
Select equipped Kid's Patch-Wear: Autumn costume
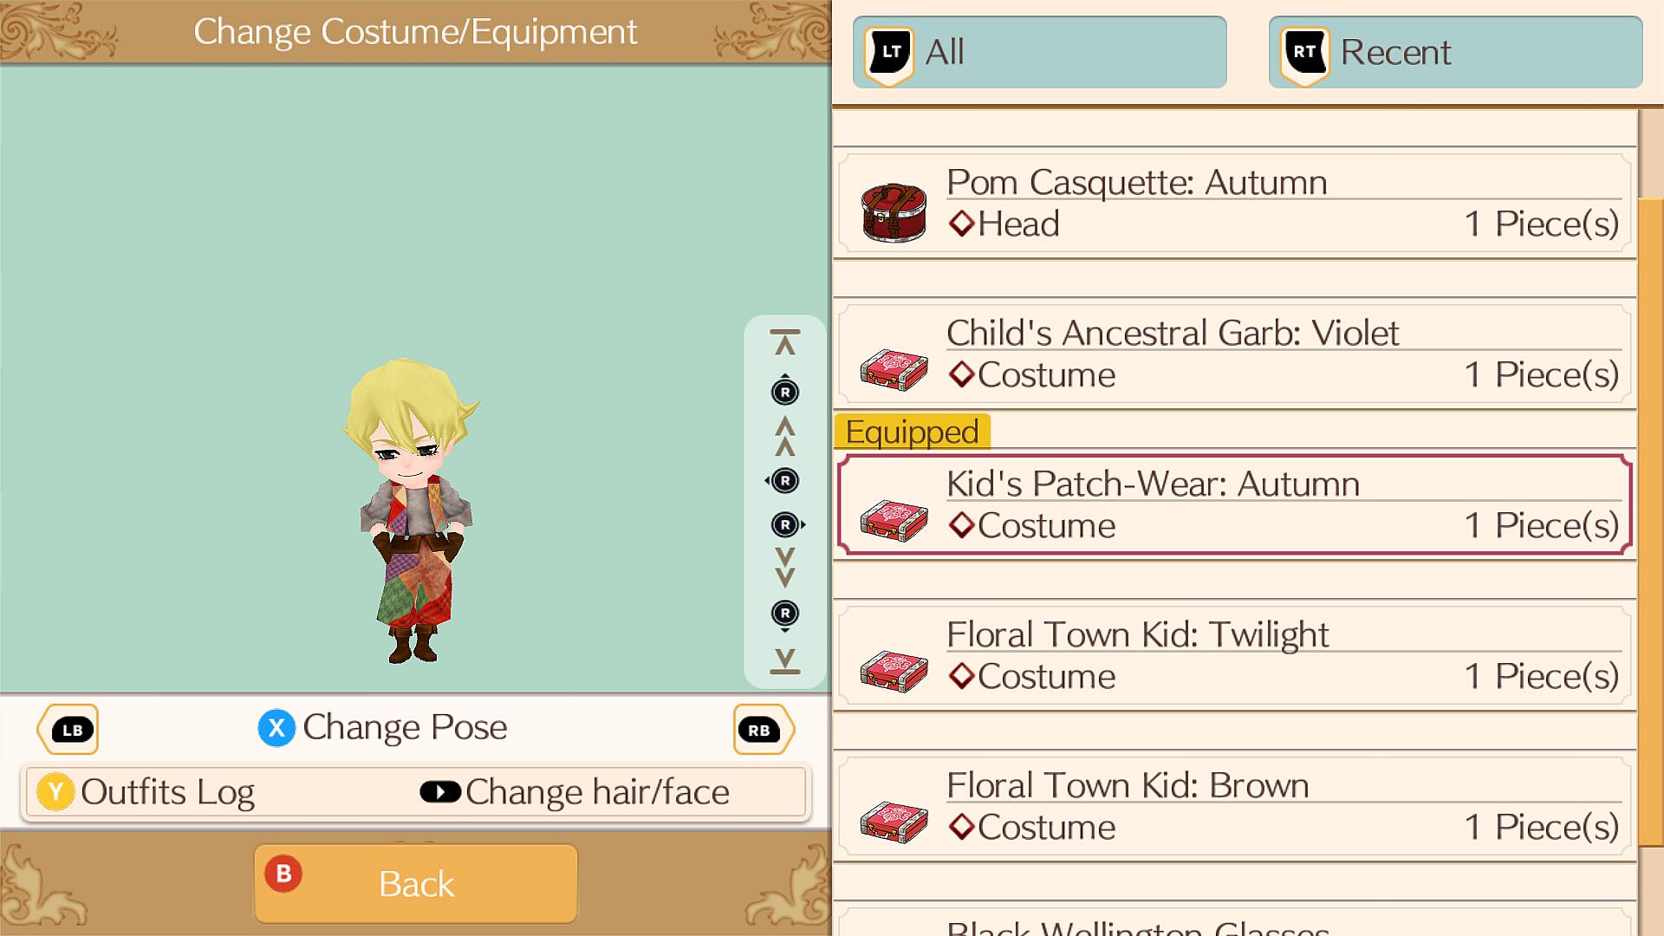click(1235, 504)
